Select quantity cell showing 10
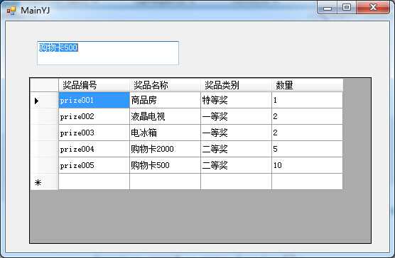Viewport: 395px width, 258px height. click(308, 165)
